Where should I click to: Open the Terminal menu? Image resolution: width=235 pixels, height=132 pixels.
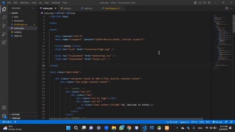pyautogui.click(x=55, y=3)
